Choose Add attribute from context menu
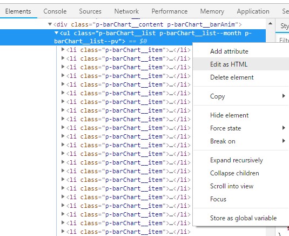 [229, 51]
